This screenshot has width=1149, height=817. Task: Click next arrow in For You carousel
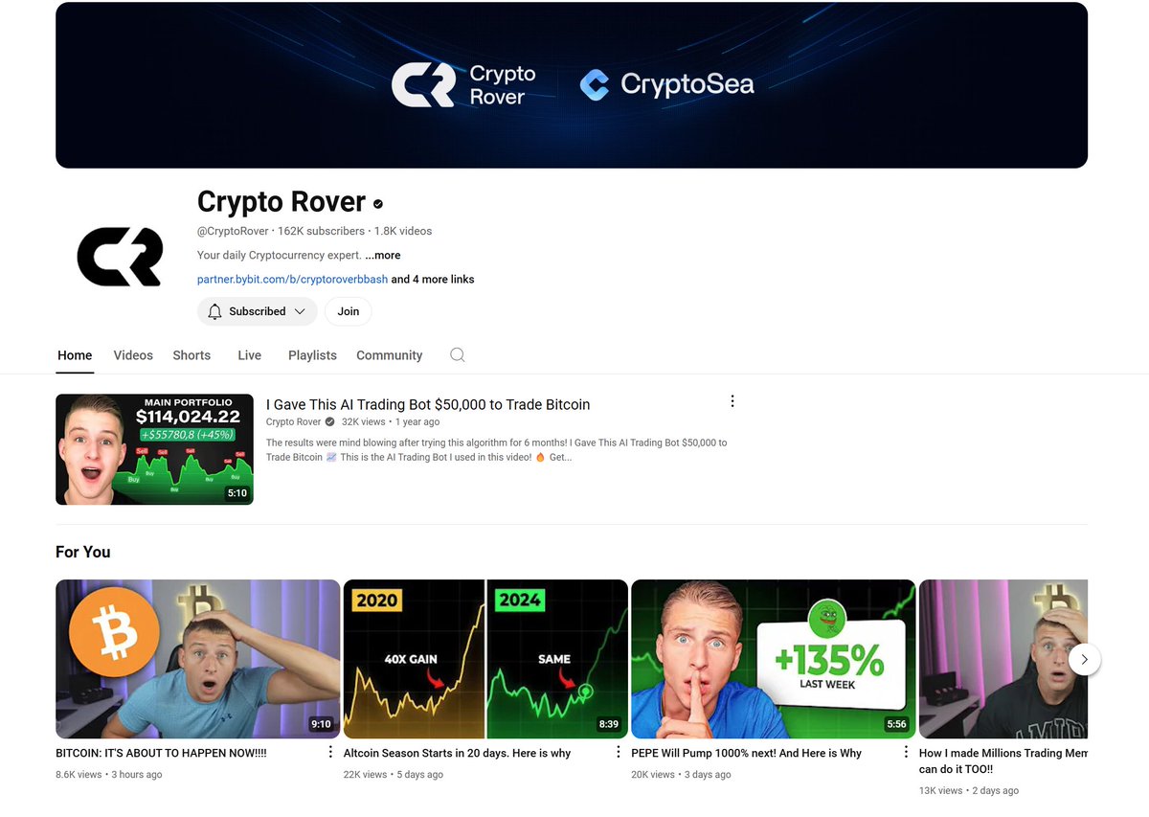(1084, 658)
